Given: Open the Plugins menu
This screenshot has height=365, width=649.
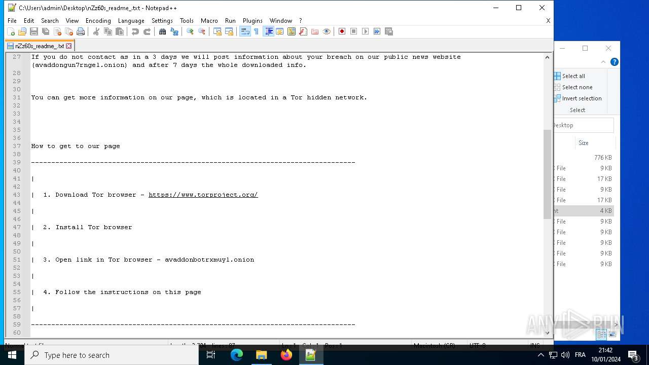Looking at the screenshot, I should 253,21.
